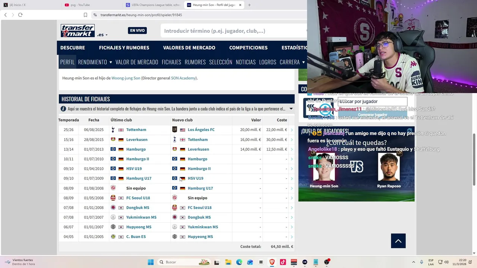477x268 pixels.
Task: Click the browser address bar URL
Action: (141, 15)
